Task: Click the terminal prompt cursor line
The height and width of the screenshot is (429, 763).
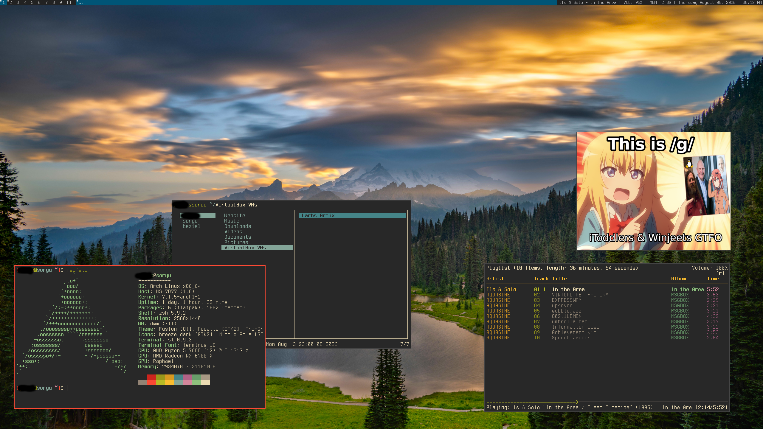Action: pyautogui.click(x=42, y=388)
